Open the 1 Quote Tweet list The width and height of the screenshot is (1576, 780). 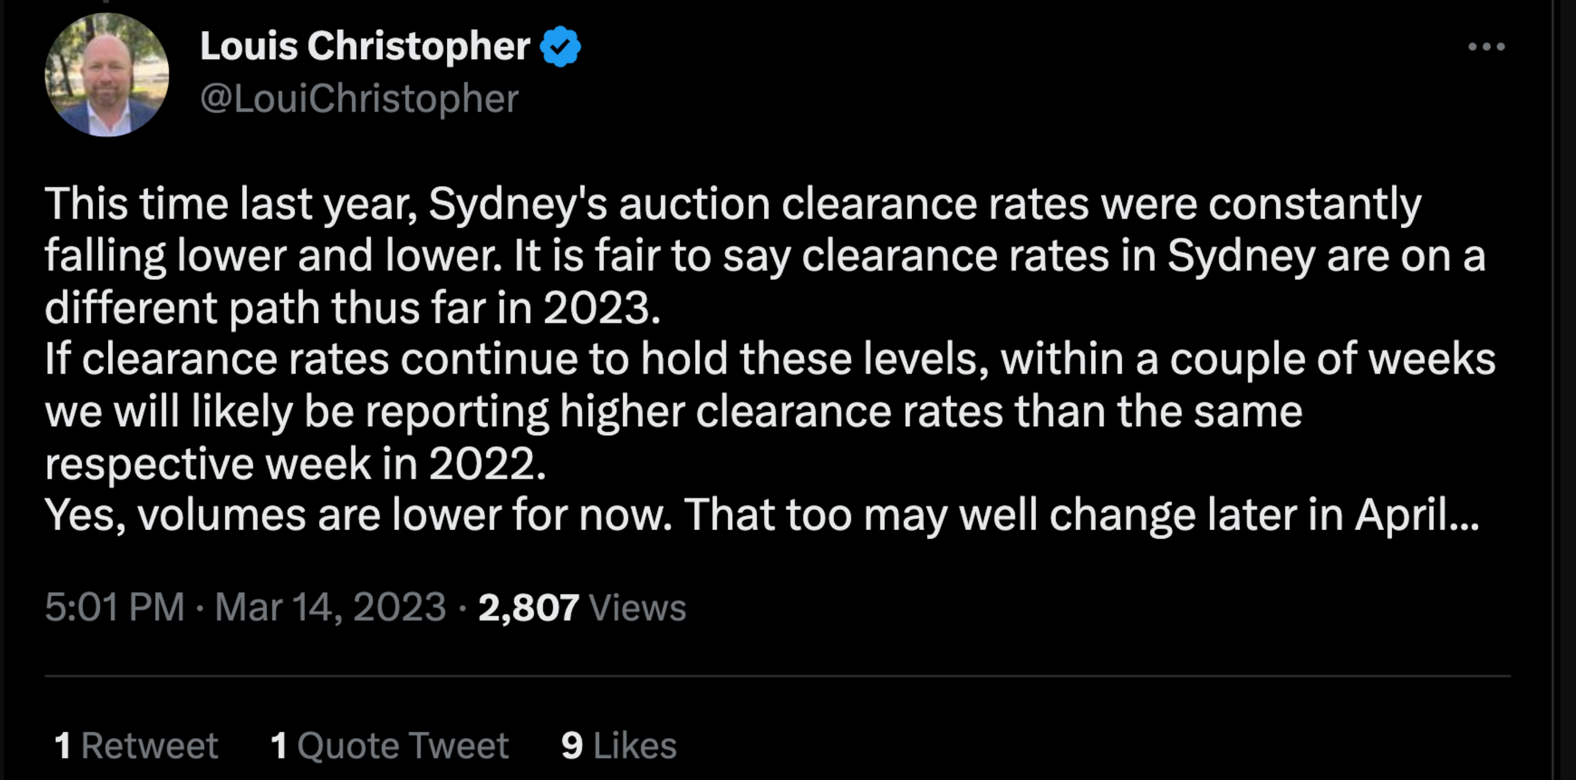389,745
